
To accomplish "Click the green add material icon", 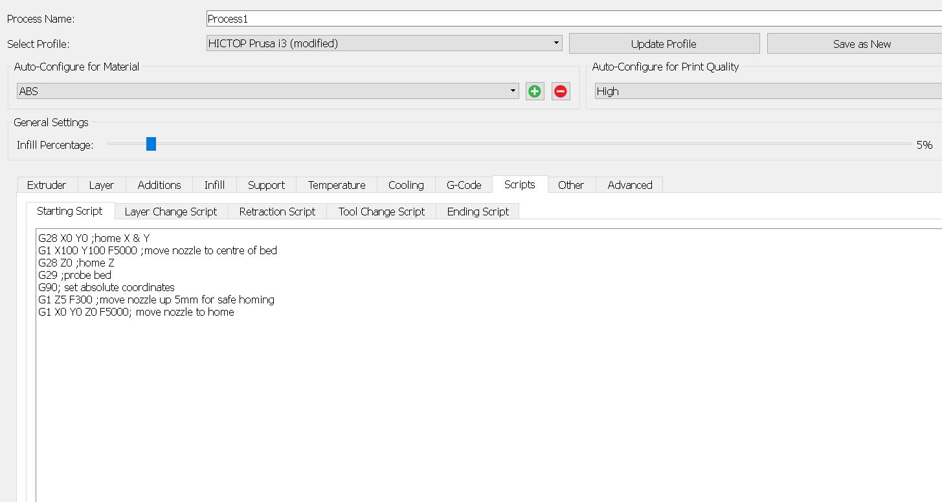I will coord(535,91).
